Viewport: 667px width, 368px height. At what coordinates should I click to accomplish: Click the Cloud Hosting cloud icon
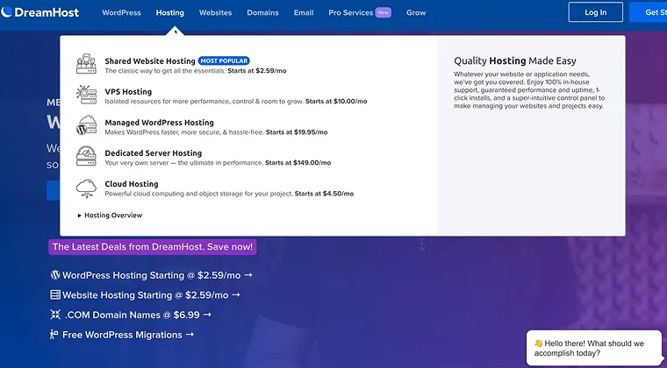(86, 188)
